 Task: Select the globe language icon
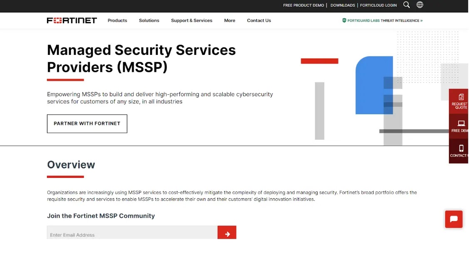click(x=419, y=5)
